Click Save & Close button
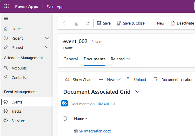 tap(130, 23)
